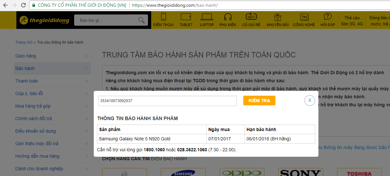Choose the Samsung brand logo tile

(183, 172)
